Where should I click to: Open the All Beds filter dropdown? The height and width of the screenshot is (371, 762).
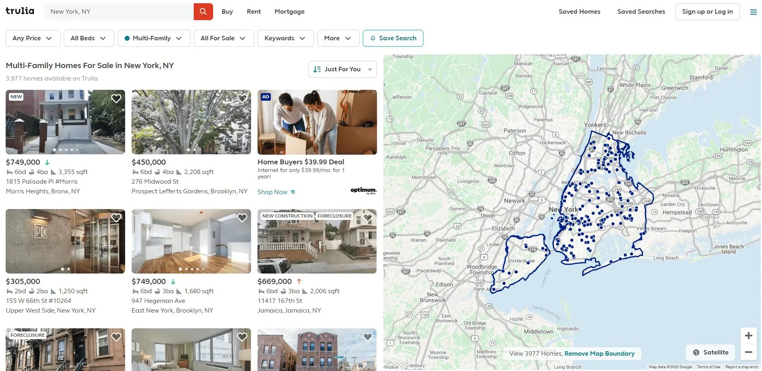pos(89,38)
